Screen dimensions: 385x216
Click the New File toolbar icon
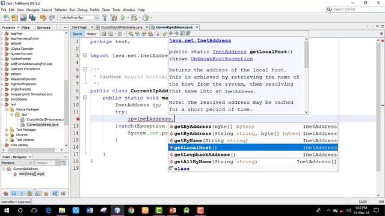click(x=7, y=17)
